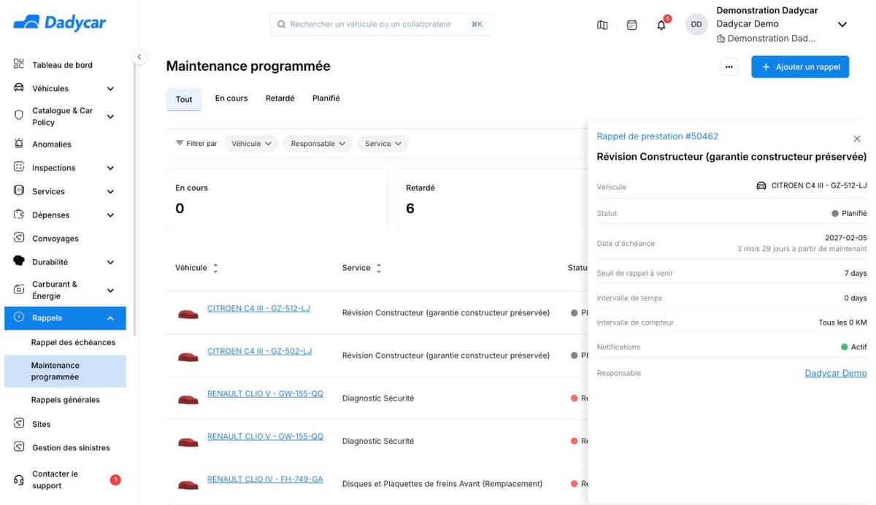Image resolution: width=876 pixels, height=505 pixels.
Task: Click Ajouter un rappel button
Action: (800, 66)
